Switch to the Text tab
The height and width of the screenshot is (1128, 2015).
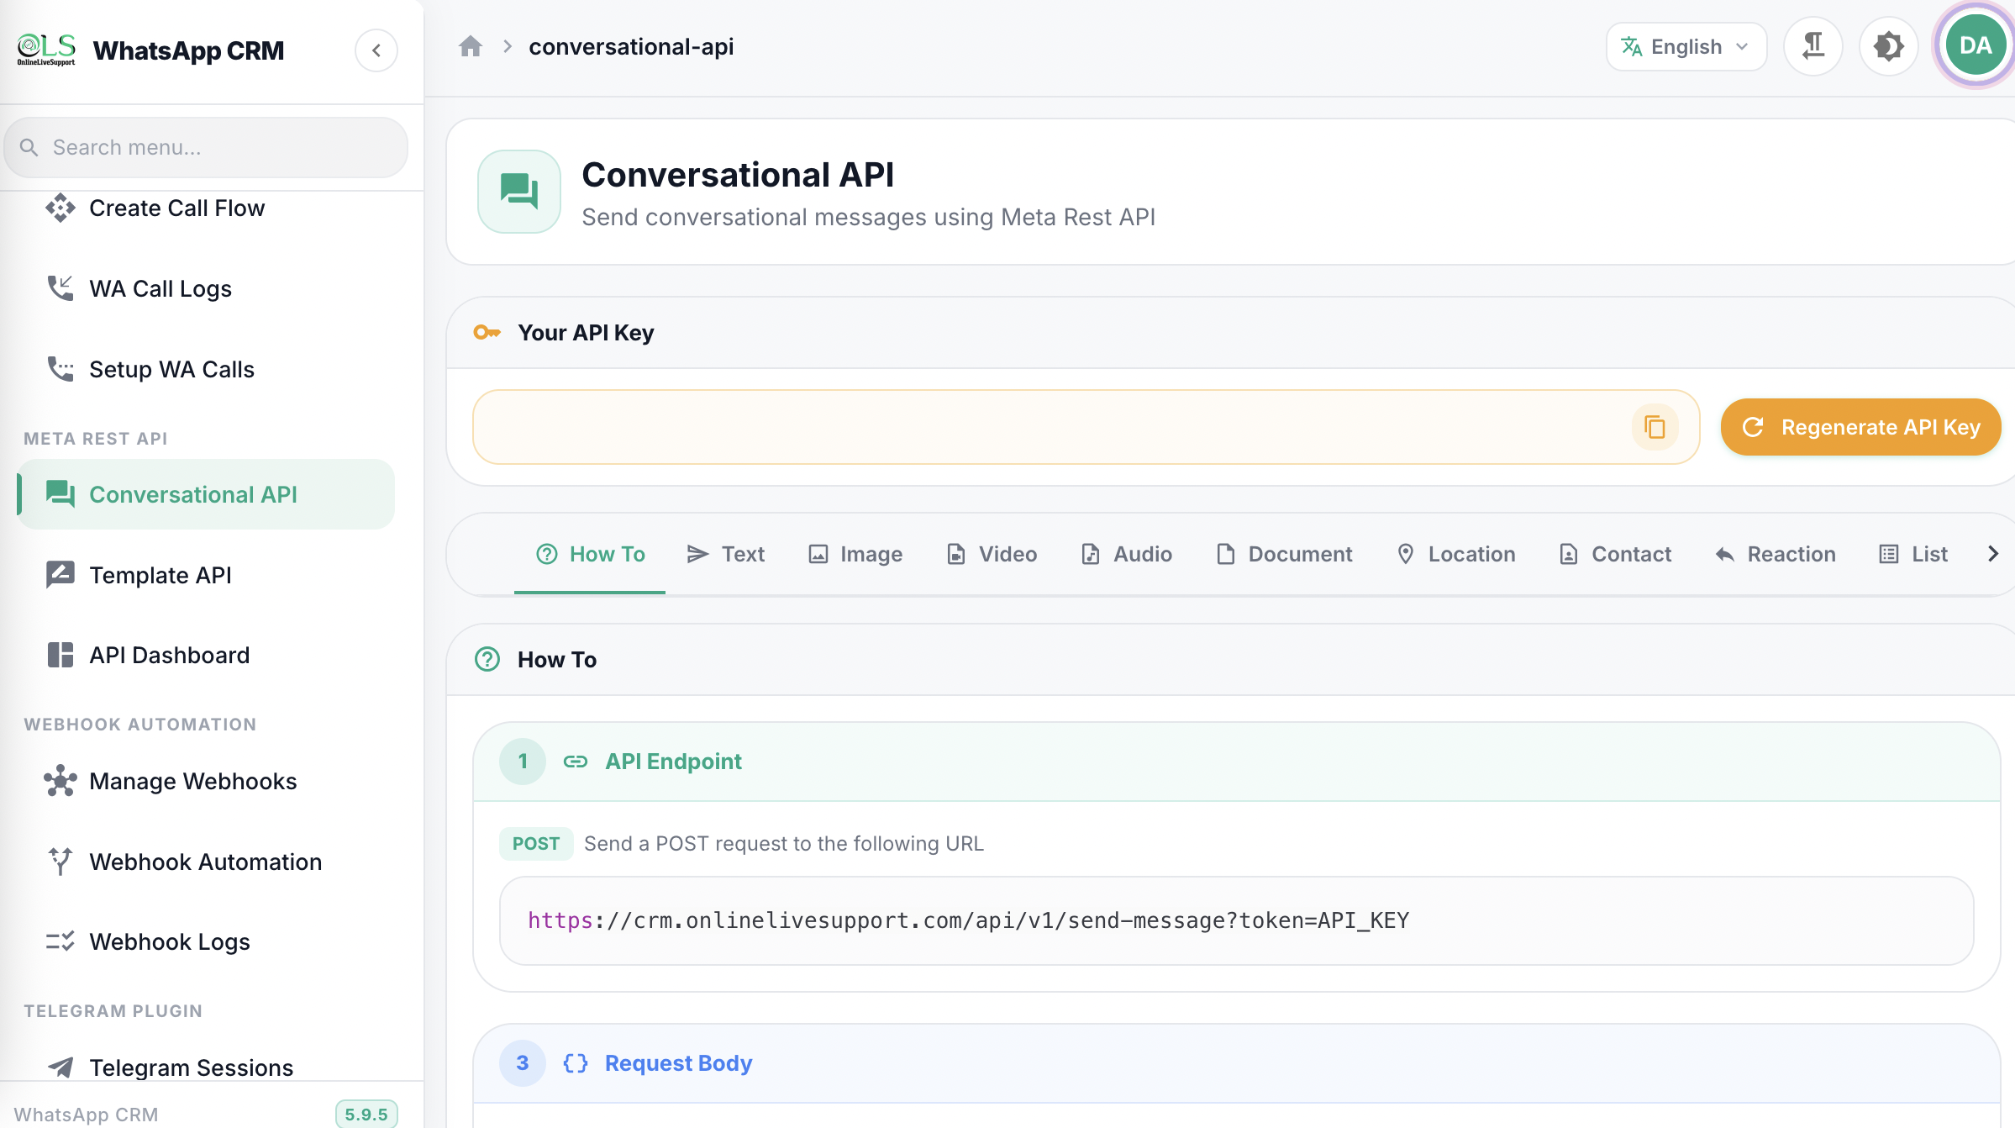[726, 554]
